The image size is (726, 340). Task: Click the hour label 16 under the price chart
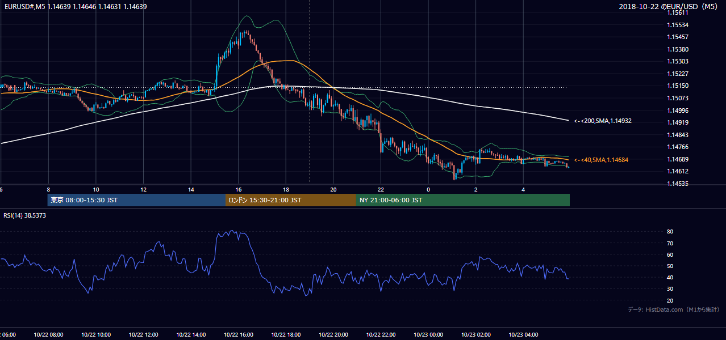239,189
